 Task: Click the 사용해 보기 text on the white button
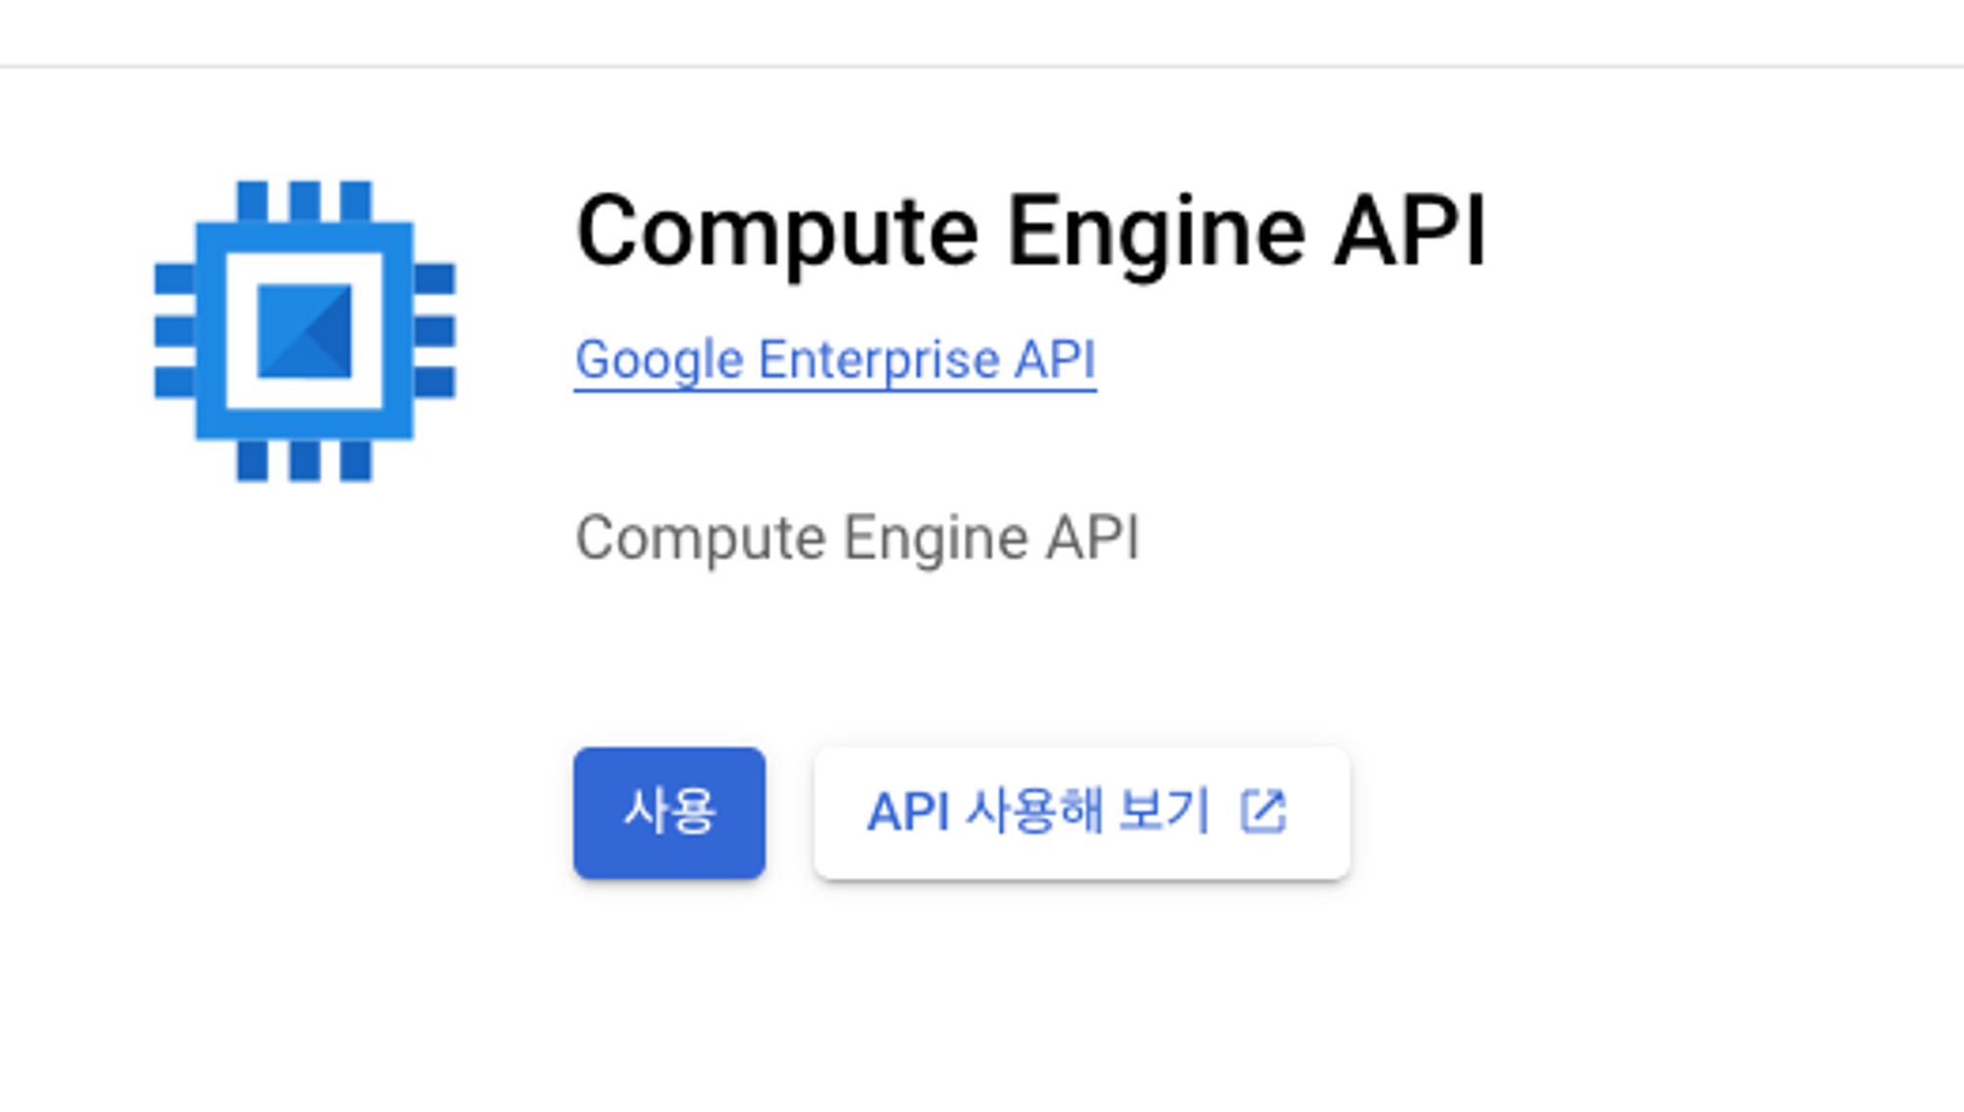tap(1088, 811)
